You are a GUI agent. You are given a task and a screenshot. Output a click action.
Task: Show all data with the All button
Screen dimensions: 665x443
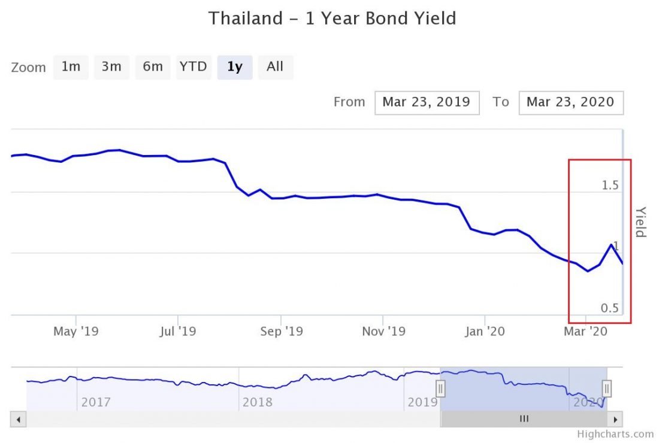point(275,67)
